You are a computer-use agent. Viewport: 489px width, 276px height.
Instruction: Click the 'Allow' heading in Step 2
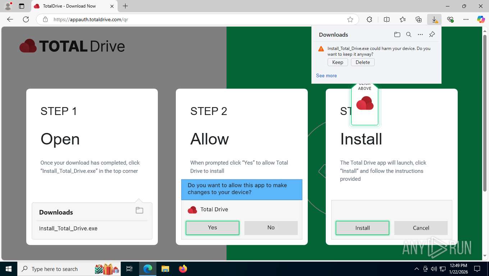click(210, 139)
